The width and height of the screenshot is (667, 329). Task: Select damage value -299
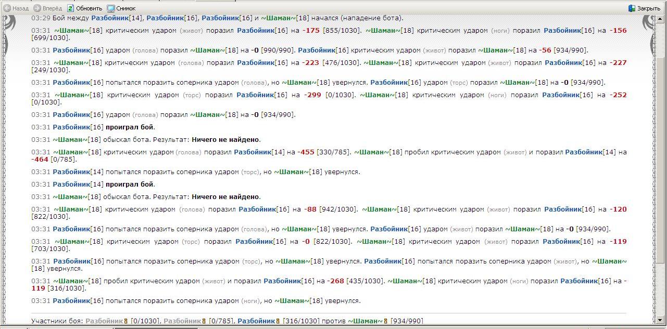[x=312, y=95]
